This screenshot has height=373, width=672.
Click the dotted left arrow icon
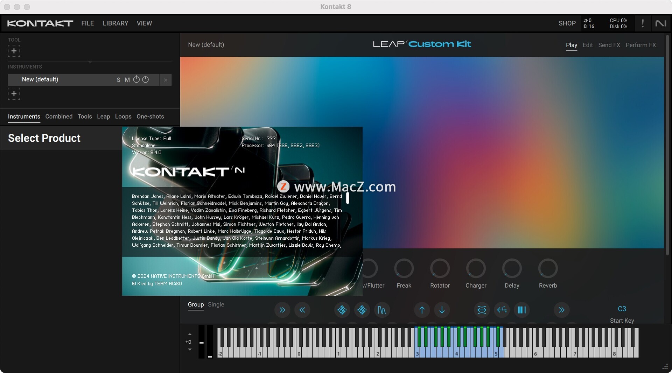click(502, 310)
